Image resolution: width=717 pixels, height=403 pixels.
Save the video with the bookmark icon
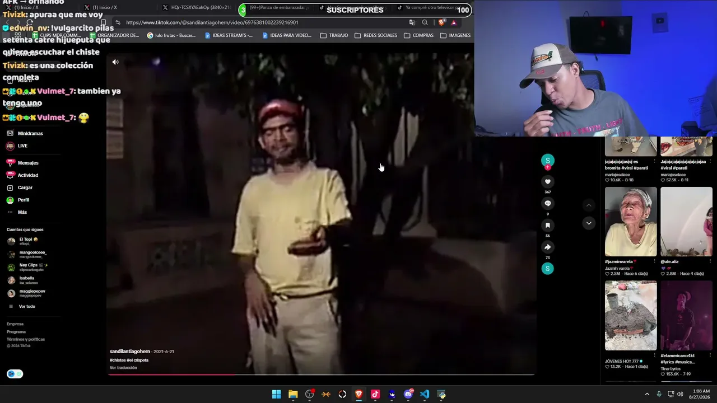pos(548,225)
